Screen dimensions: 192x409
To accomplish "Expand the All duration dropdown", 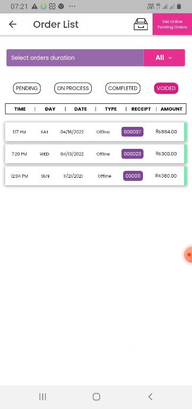I will coord(164,58).
